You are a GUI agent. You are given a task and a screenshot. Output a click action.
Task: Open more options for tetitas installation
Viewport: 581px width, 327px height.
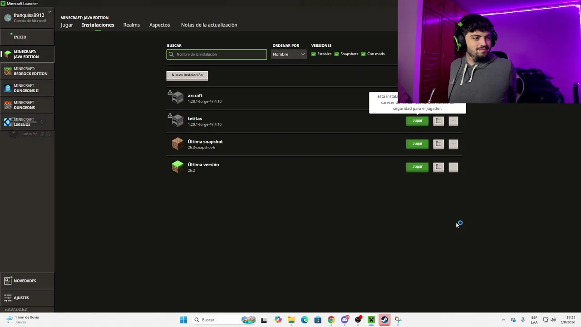[x=453, y=121]
